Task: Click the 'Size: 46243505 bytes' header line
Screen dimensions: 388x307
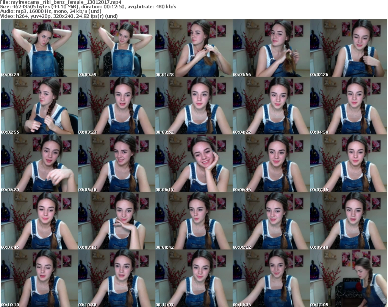Action: pos(88,7)
